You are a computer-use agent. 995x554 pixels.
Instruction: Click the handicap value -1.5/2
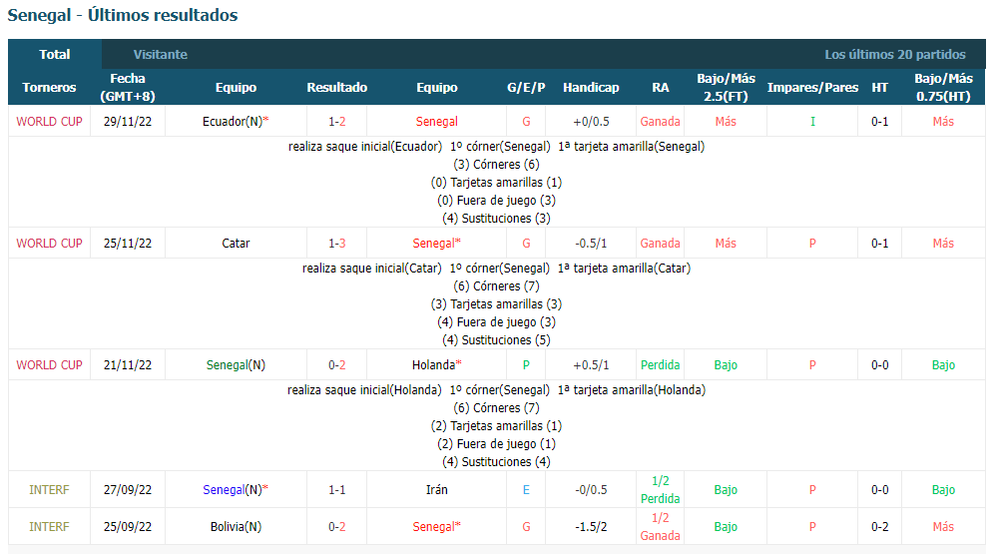(591, 527)
